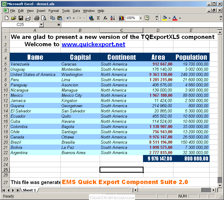This screenshot has height=200, width=224.
Task: Click the Zoom percentage field
Action: pos(132,18)
